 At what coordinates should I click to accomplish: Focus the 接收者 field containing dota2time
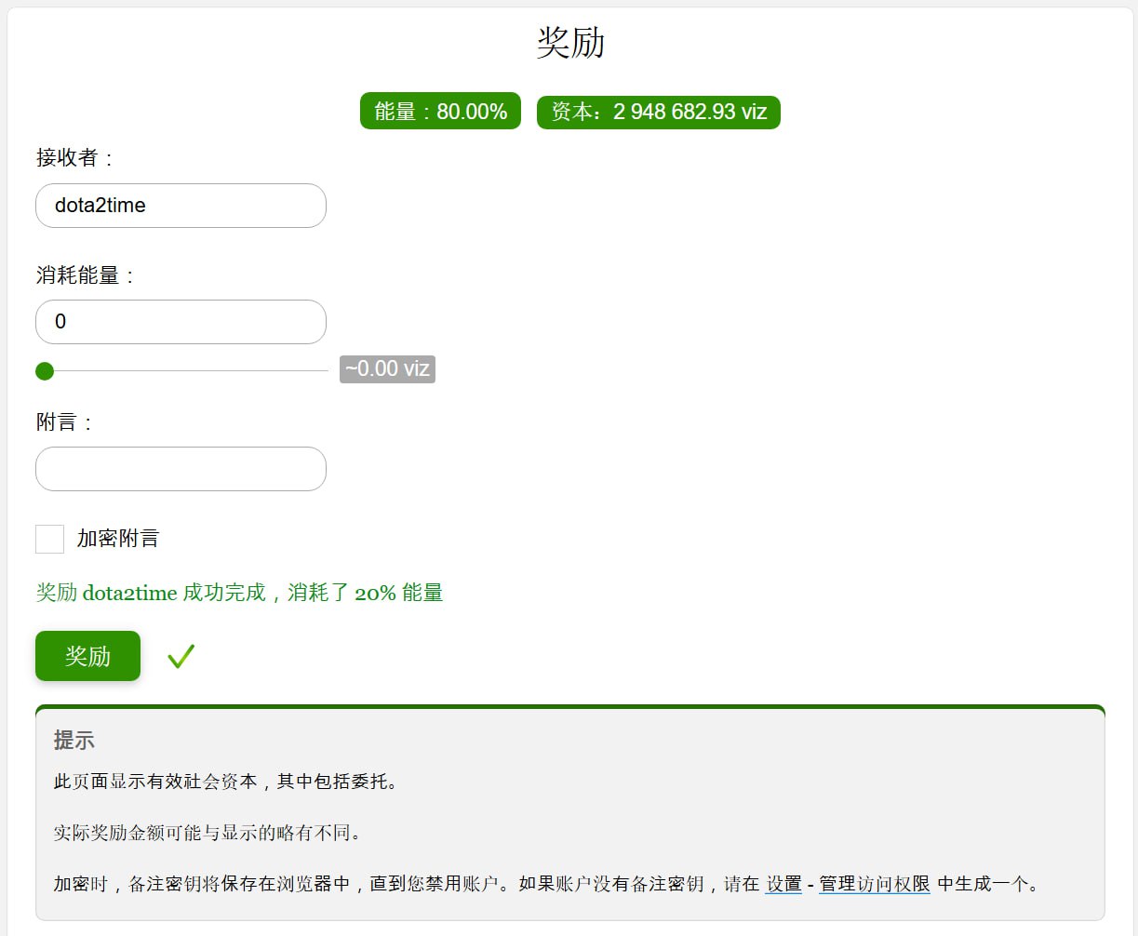click(181, 206)
